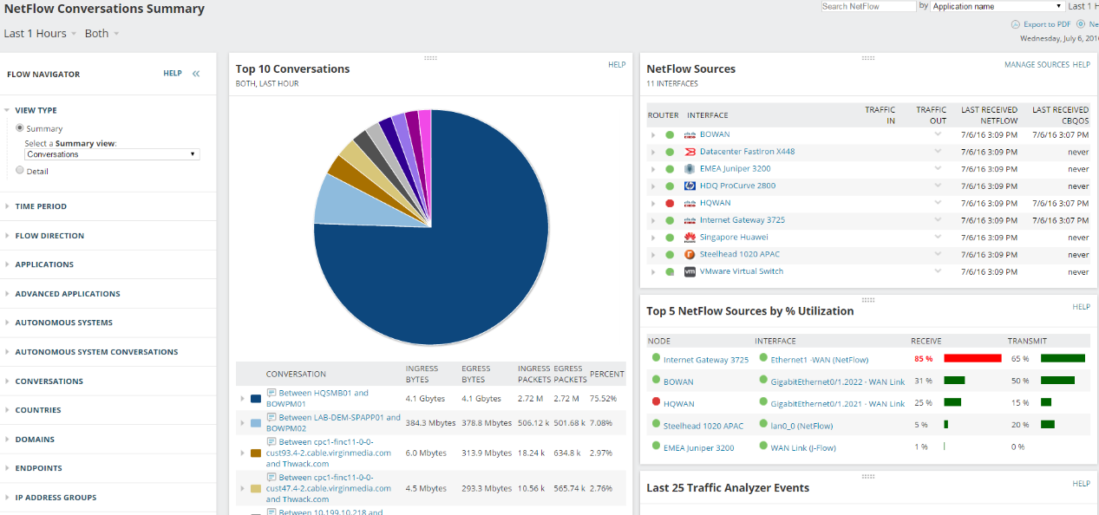The width and height of the screenshot is (1099, 515).
Task: Click the Cisco icon for Internet Gateway 3725 source
Action: click(x=690, y=220)
